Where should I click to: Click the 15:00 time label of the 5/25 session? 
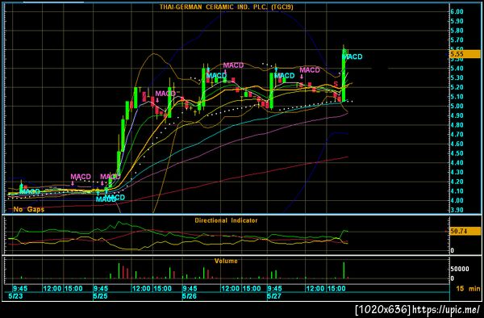(x=163, y=289)
